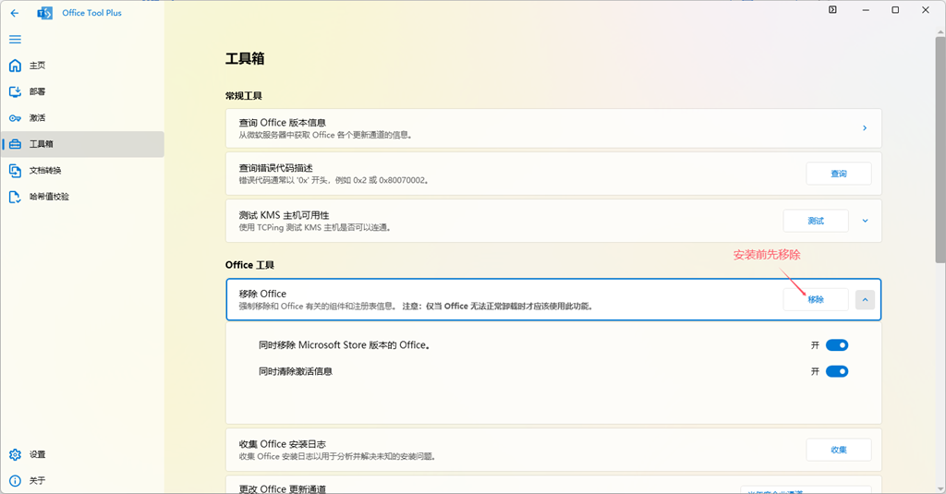The image size is (946, 494).
Task: Open the 关于 info icon
Action: coord(15,481)
